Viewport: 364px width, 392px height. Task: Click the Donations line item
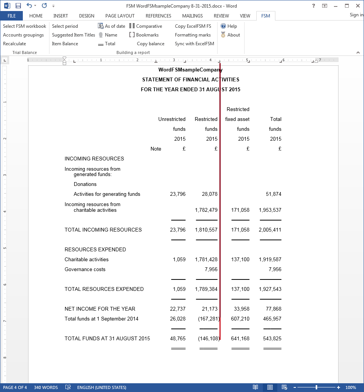tap(85, 184)
